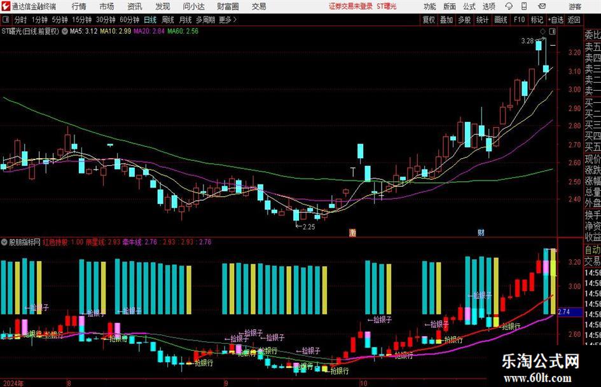Open the mail envelope icon

click(x=542, y=6)
